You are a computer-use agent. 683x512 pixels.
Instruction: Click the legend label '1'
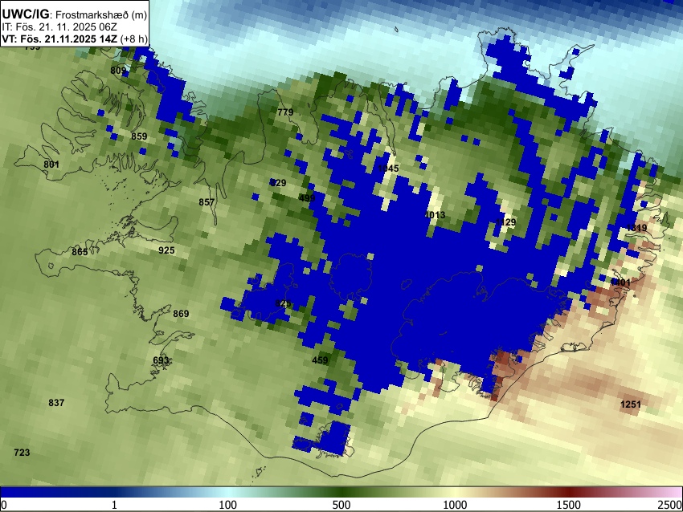[114, 505]
